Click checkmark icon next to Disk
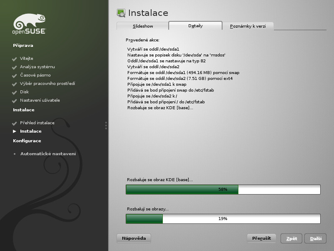The width and height of the screenshot is (334, 251). click(x=15, y=92)
